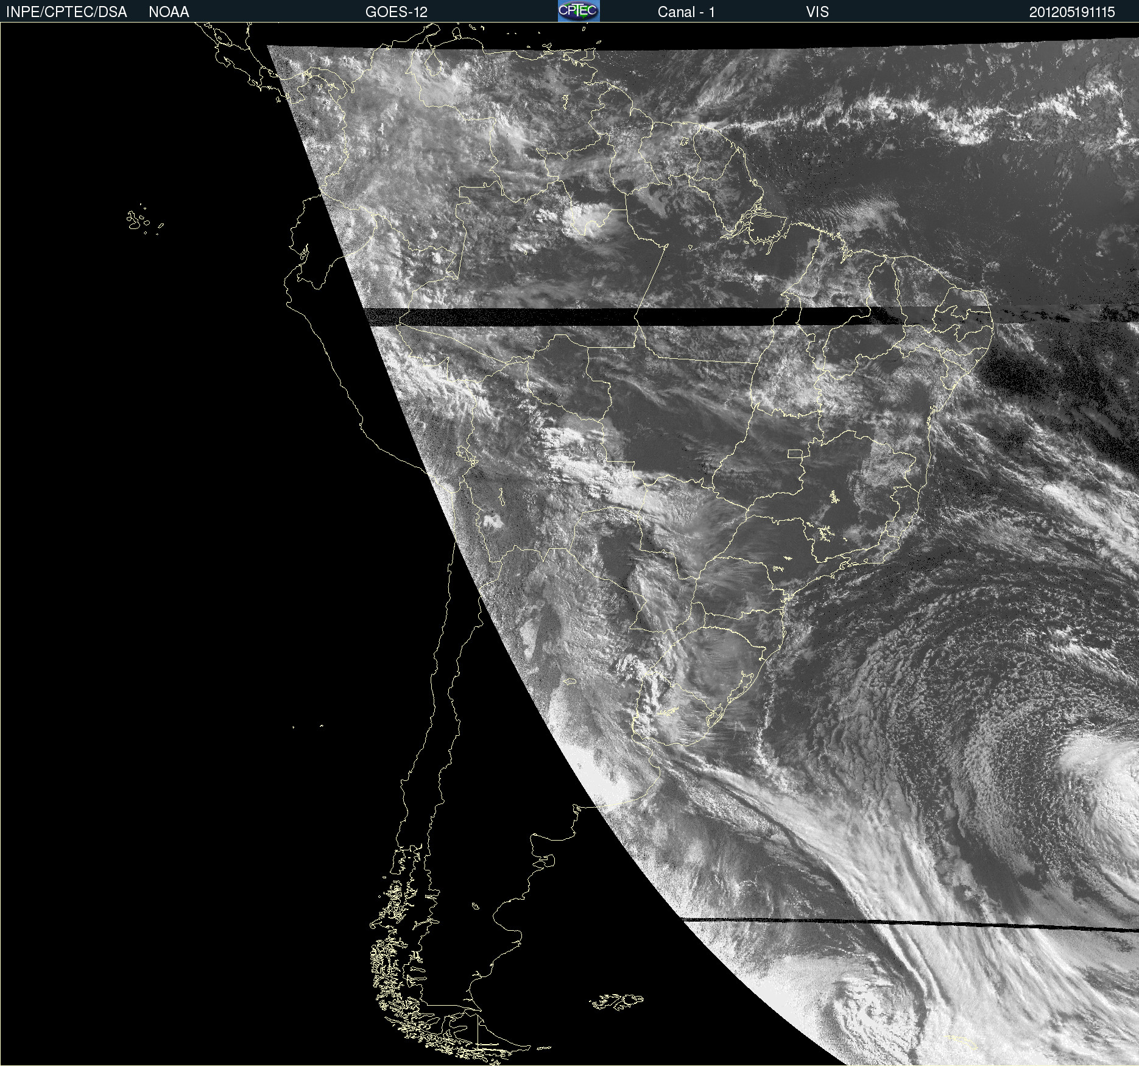Click the 'Canal - 1' channel label
The width and height of the screenshot is (1139, 1066).
click(686, 12)
